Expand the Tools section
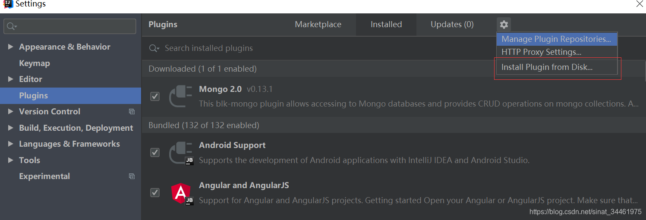646x220 pixels. tap(10, 160)
